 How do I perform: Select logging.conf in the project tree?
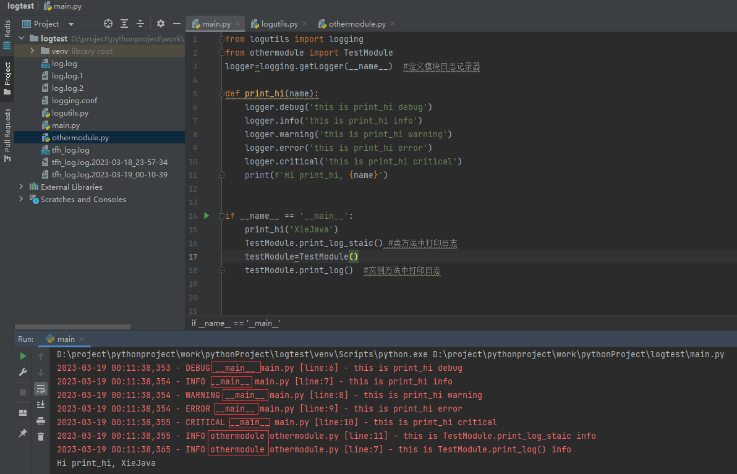(74, 100)
